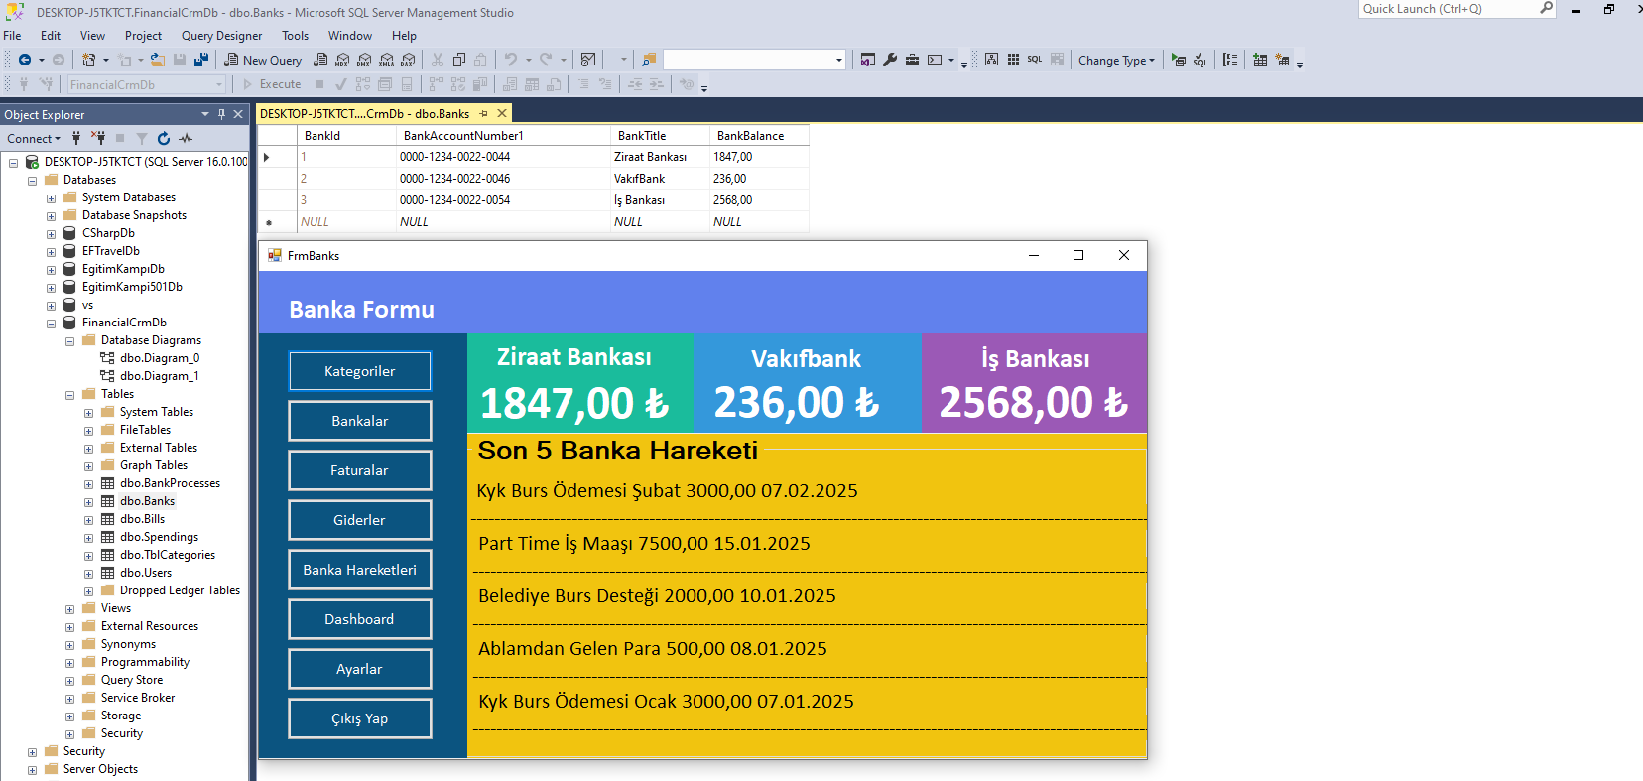Open the Object Explorer window position dropdown arrow
This screenshot has width=1643, height=781.
coord(205,114)
